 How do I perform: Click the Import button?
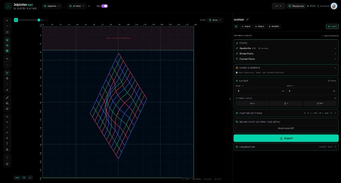point(246,26)
